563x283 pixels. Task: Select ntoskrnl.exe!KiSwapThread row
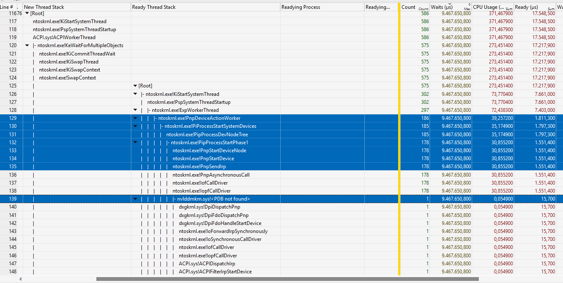(69, 62)
